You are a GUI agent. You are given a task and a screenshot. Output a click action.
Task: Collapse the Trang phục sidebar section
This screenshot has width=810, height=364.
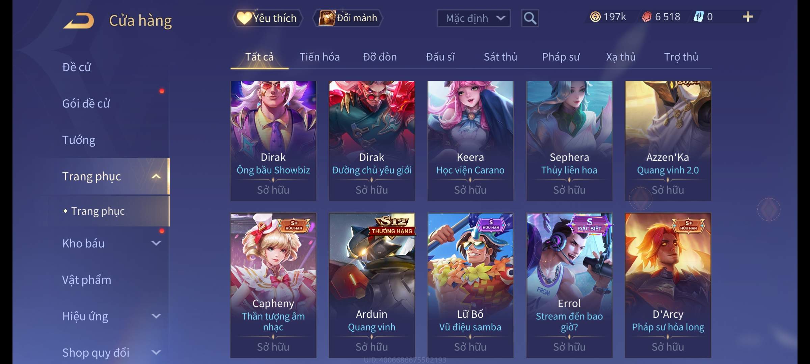tap(156, 176)
